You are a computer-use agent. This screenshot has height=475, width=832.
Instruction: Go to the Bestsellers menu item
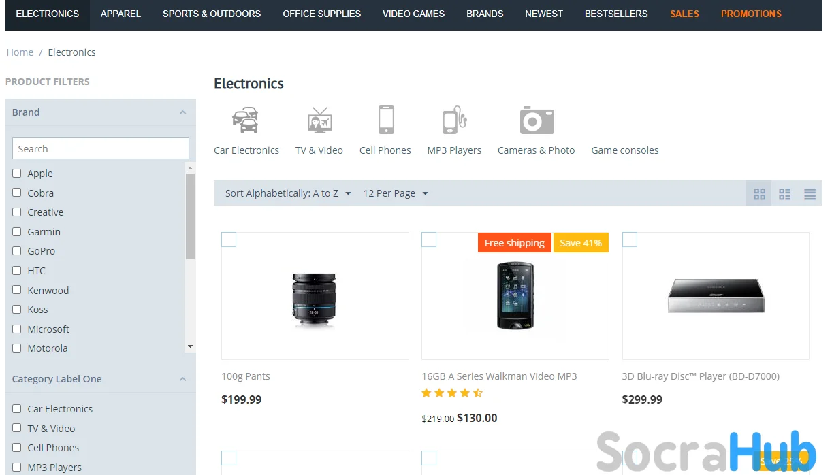616,14
